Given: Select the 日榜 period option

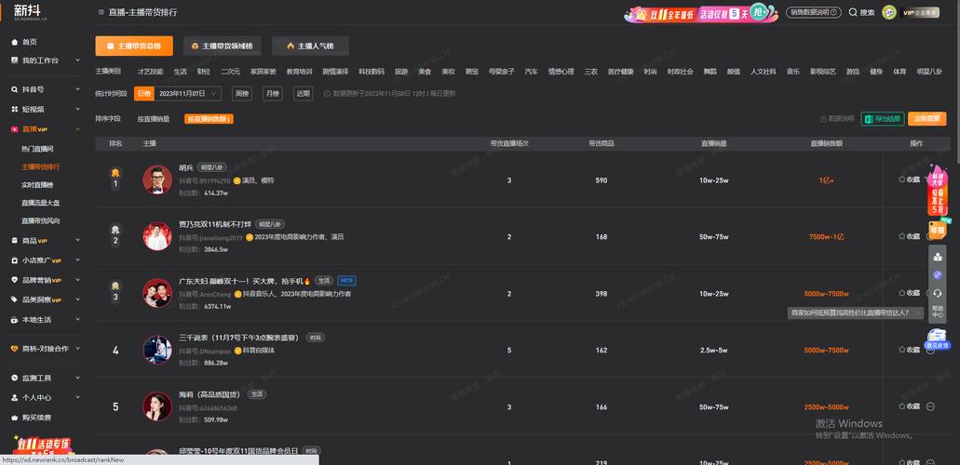Looking at the screenshot, I should pos(144,94).
